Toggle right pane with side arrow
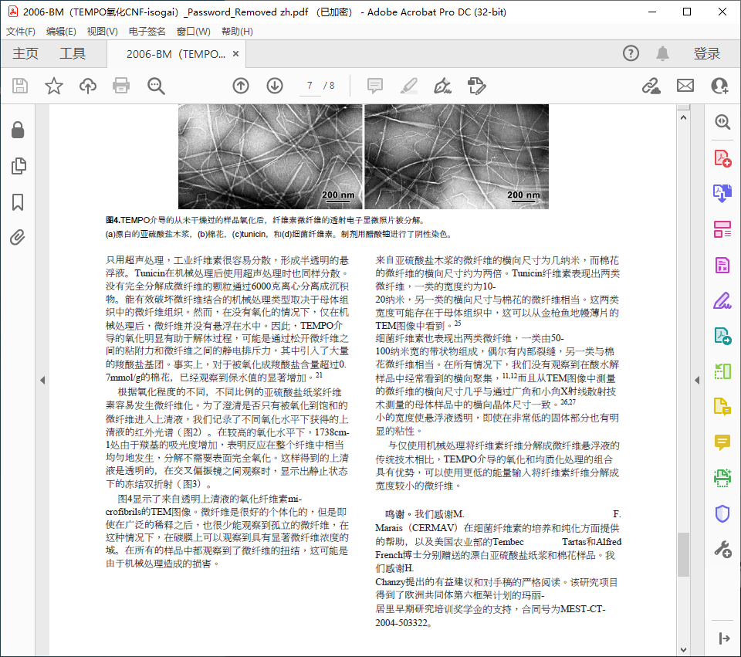Image resolution: width=741 pixels, height=657 pixels. coord(697,380)
